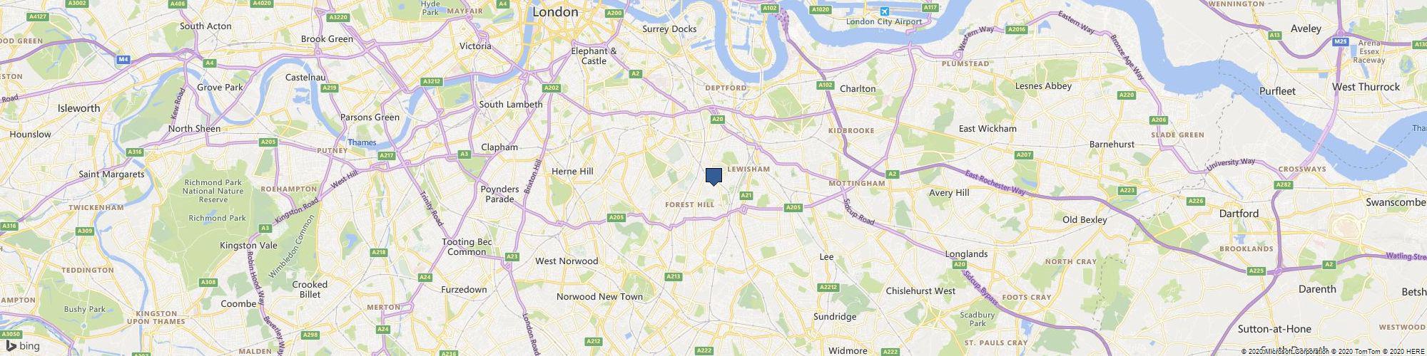Click the Tooting Bec Common label
1427x356 pixels.
(467, 247)
